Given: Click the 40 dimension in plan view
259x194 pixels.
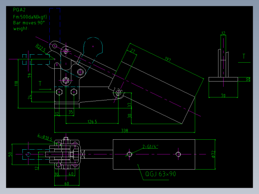Looking at the screenshot, I should pyautogui.click(x=71, y=174).
